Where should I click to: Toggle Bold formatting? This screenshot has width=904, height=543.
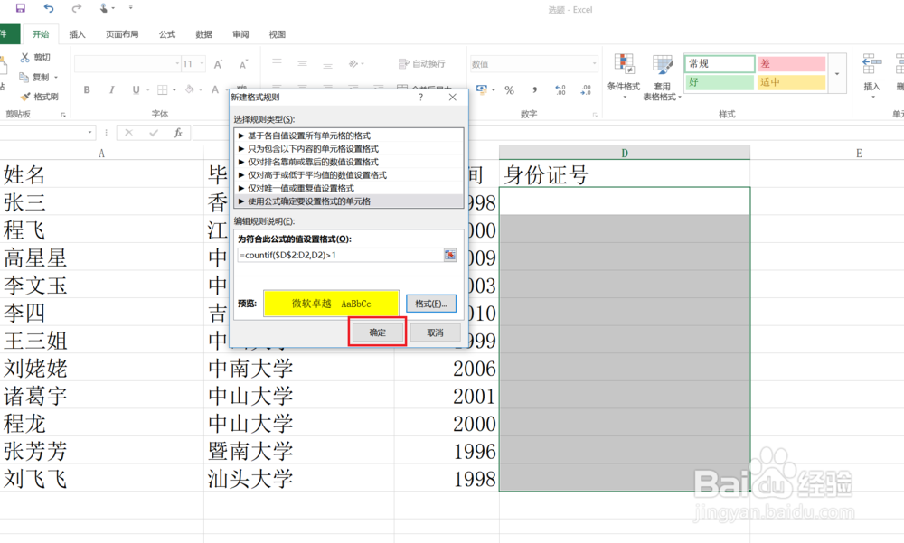coord(87,90)
